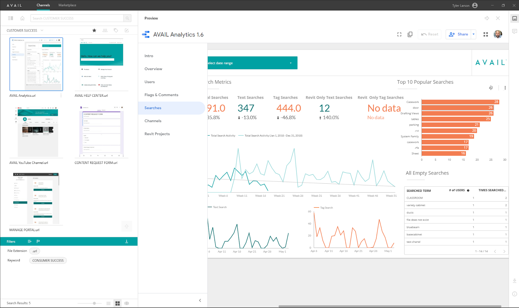The image size is (519, 308).
Task: Select the MANAGE PORTAL.url thumbnail
Action: coord(36,199)
